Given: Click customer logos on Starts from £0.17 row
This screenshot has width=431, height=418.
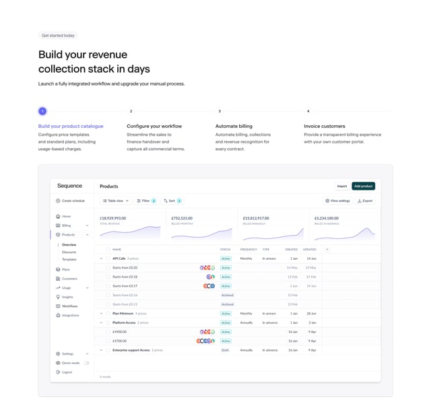Looking at the screenshot, I should pyautogui.click(x=209, y=286).
